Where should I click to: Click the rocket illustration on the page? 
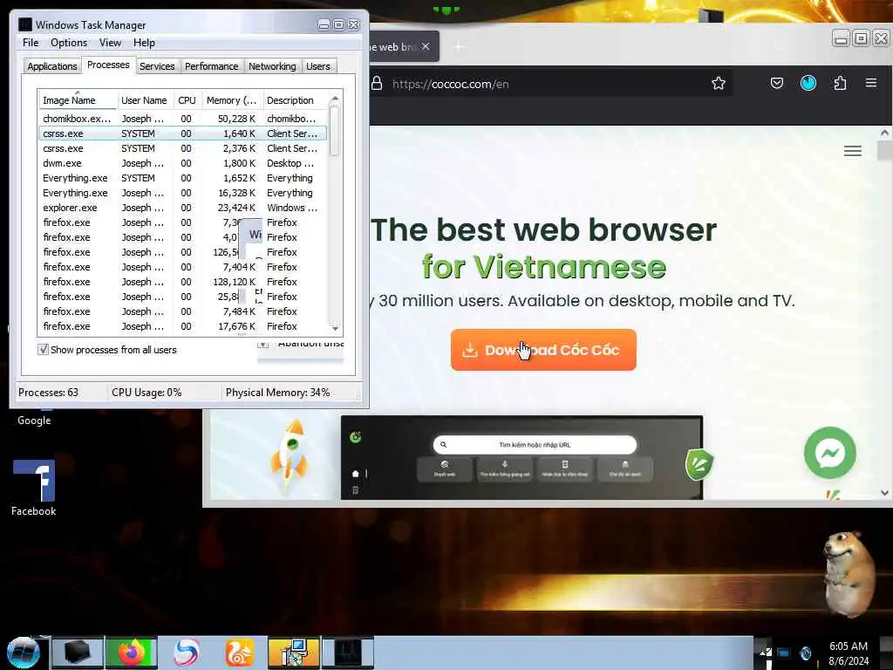point(291,453)
